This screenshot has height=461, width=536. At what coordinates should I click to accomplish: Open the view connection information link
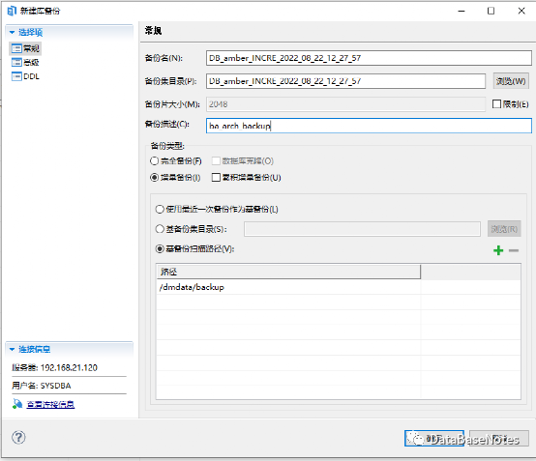point(50,404)
